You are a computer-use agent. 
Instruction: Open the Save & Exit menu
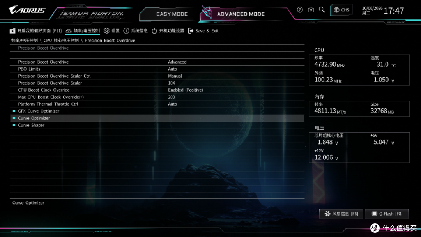(203, 31)
